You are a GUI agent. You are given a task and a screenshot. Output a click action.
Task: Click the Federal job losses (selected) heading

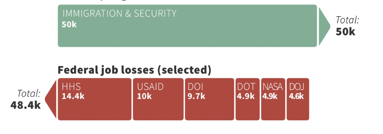click(134, 70)
